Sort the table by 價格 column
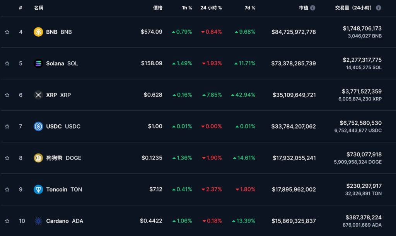 pos(157,8)
